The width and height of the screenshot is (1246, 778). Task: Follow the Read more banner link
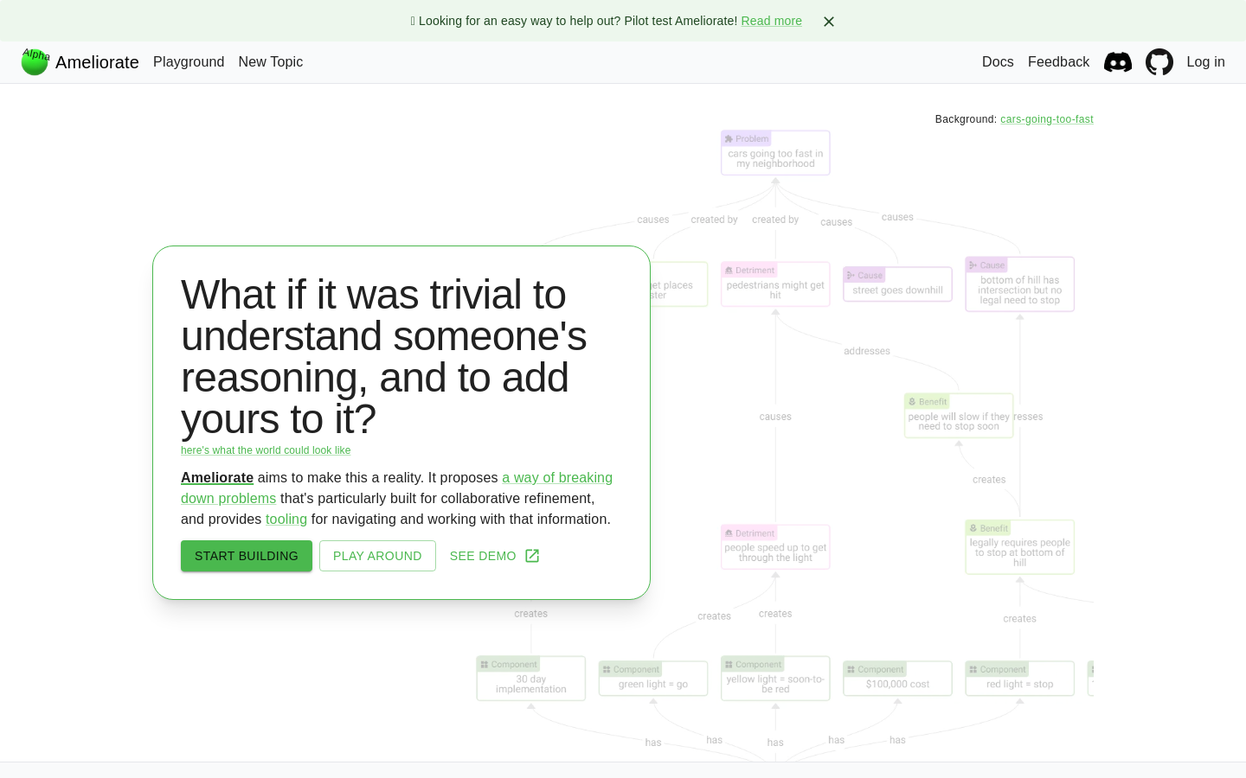771,21
